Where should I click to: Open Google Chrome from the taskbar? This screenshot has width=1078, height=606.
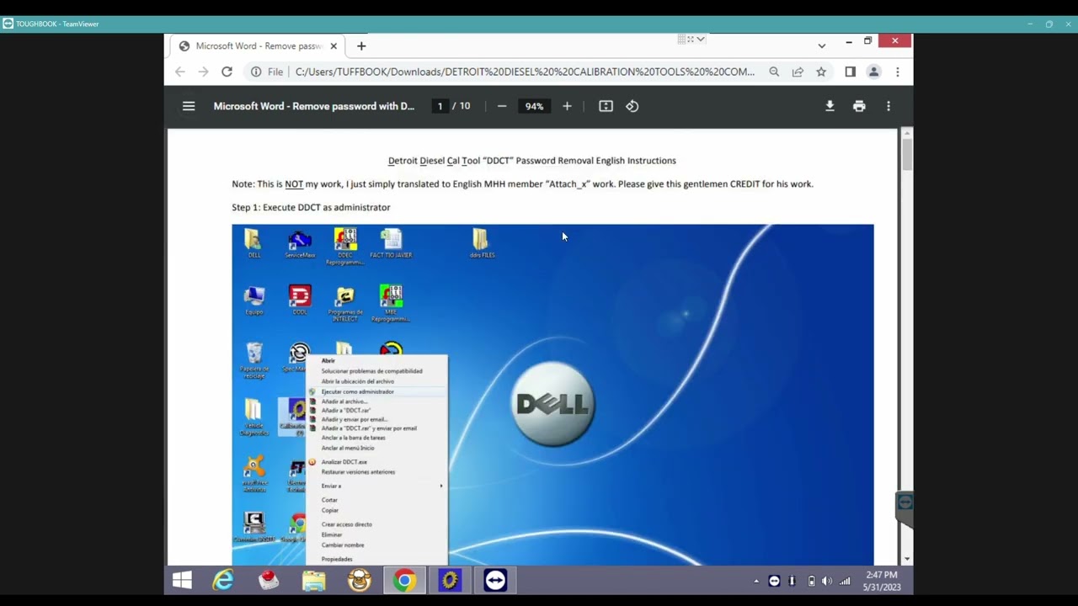coord(404,581)
